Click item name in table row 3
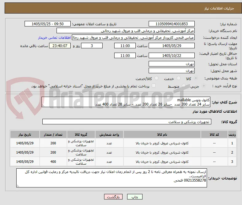The height and width of the screenshot is (205, 242). 162,162
